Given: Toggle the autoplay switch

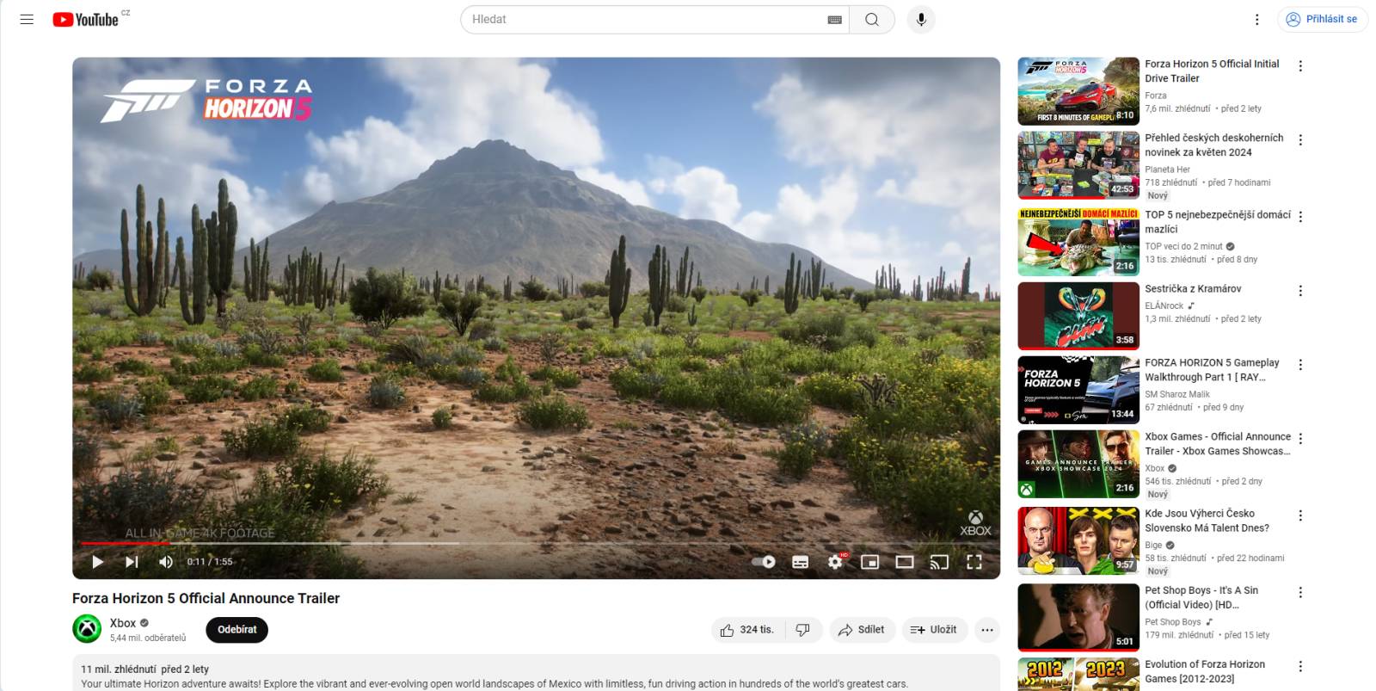Looking at the screenshot, I should coord(764,562).
